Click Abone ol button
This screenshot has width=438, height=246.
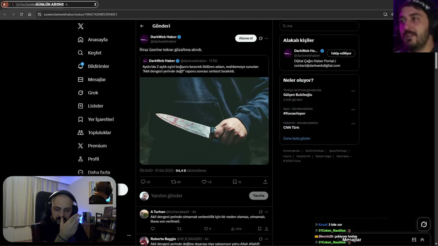[246, 38]
